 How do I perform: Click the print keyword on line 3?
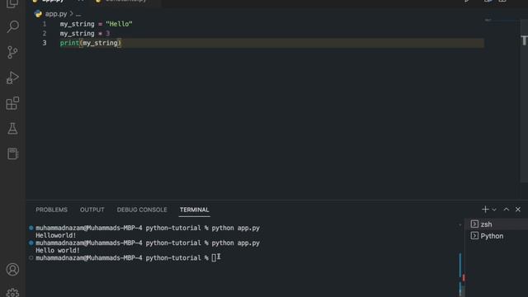(x=69, y=43)
